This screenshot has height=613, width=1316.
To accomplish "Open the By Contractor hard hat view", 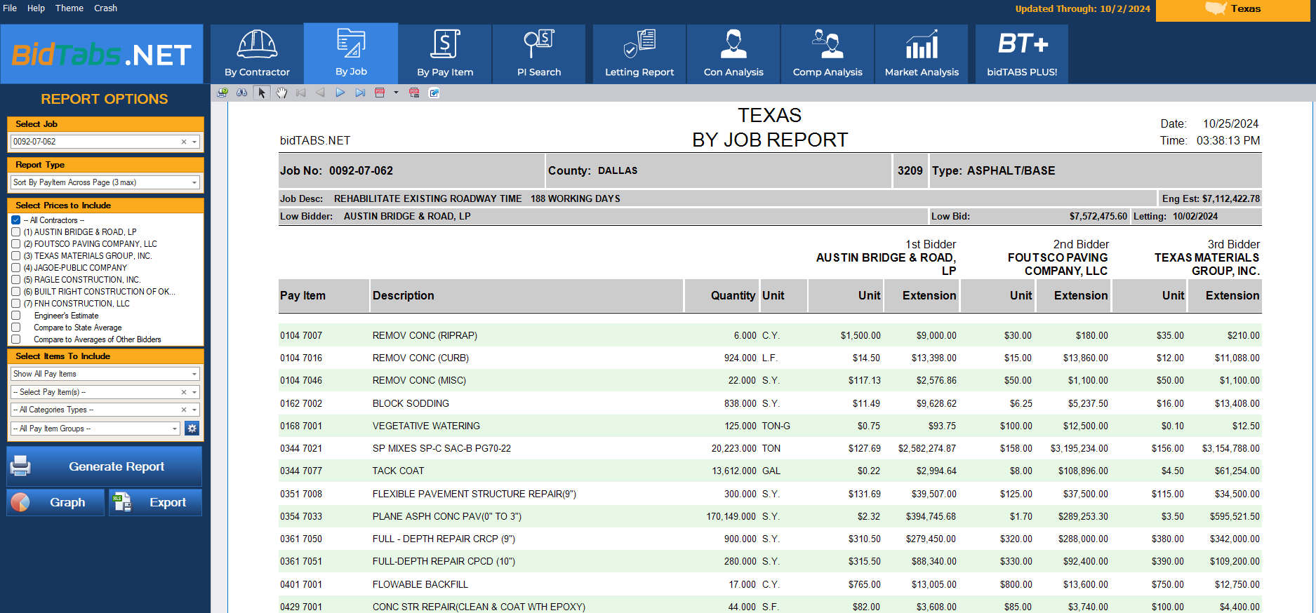I will pyautogui.click(x=257, y=54).
